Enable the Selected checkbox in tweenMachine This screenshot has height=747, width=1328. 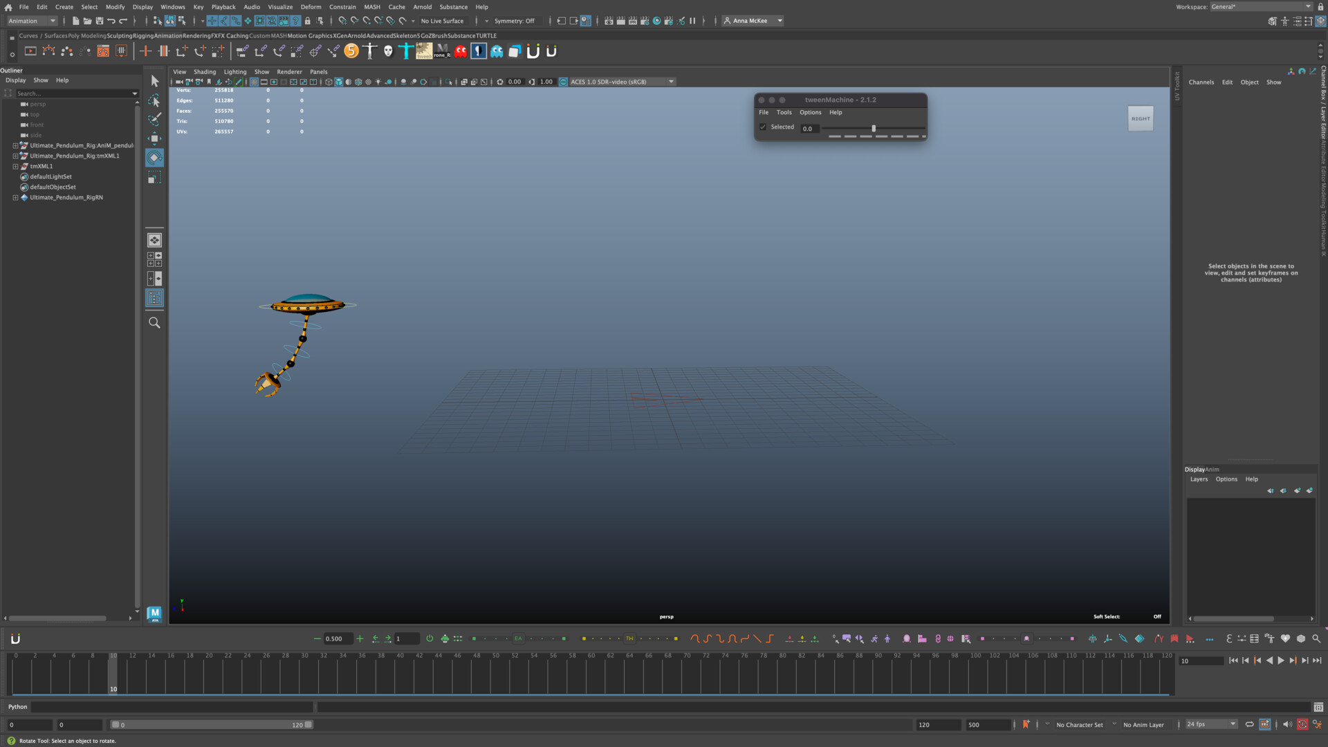point(763,127)
